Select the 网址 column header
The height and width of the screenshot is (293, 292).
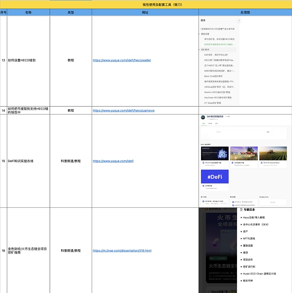click(145, 12)
